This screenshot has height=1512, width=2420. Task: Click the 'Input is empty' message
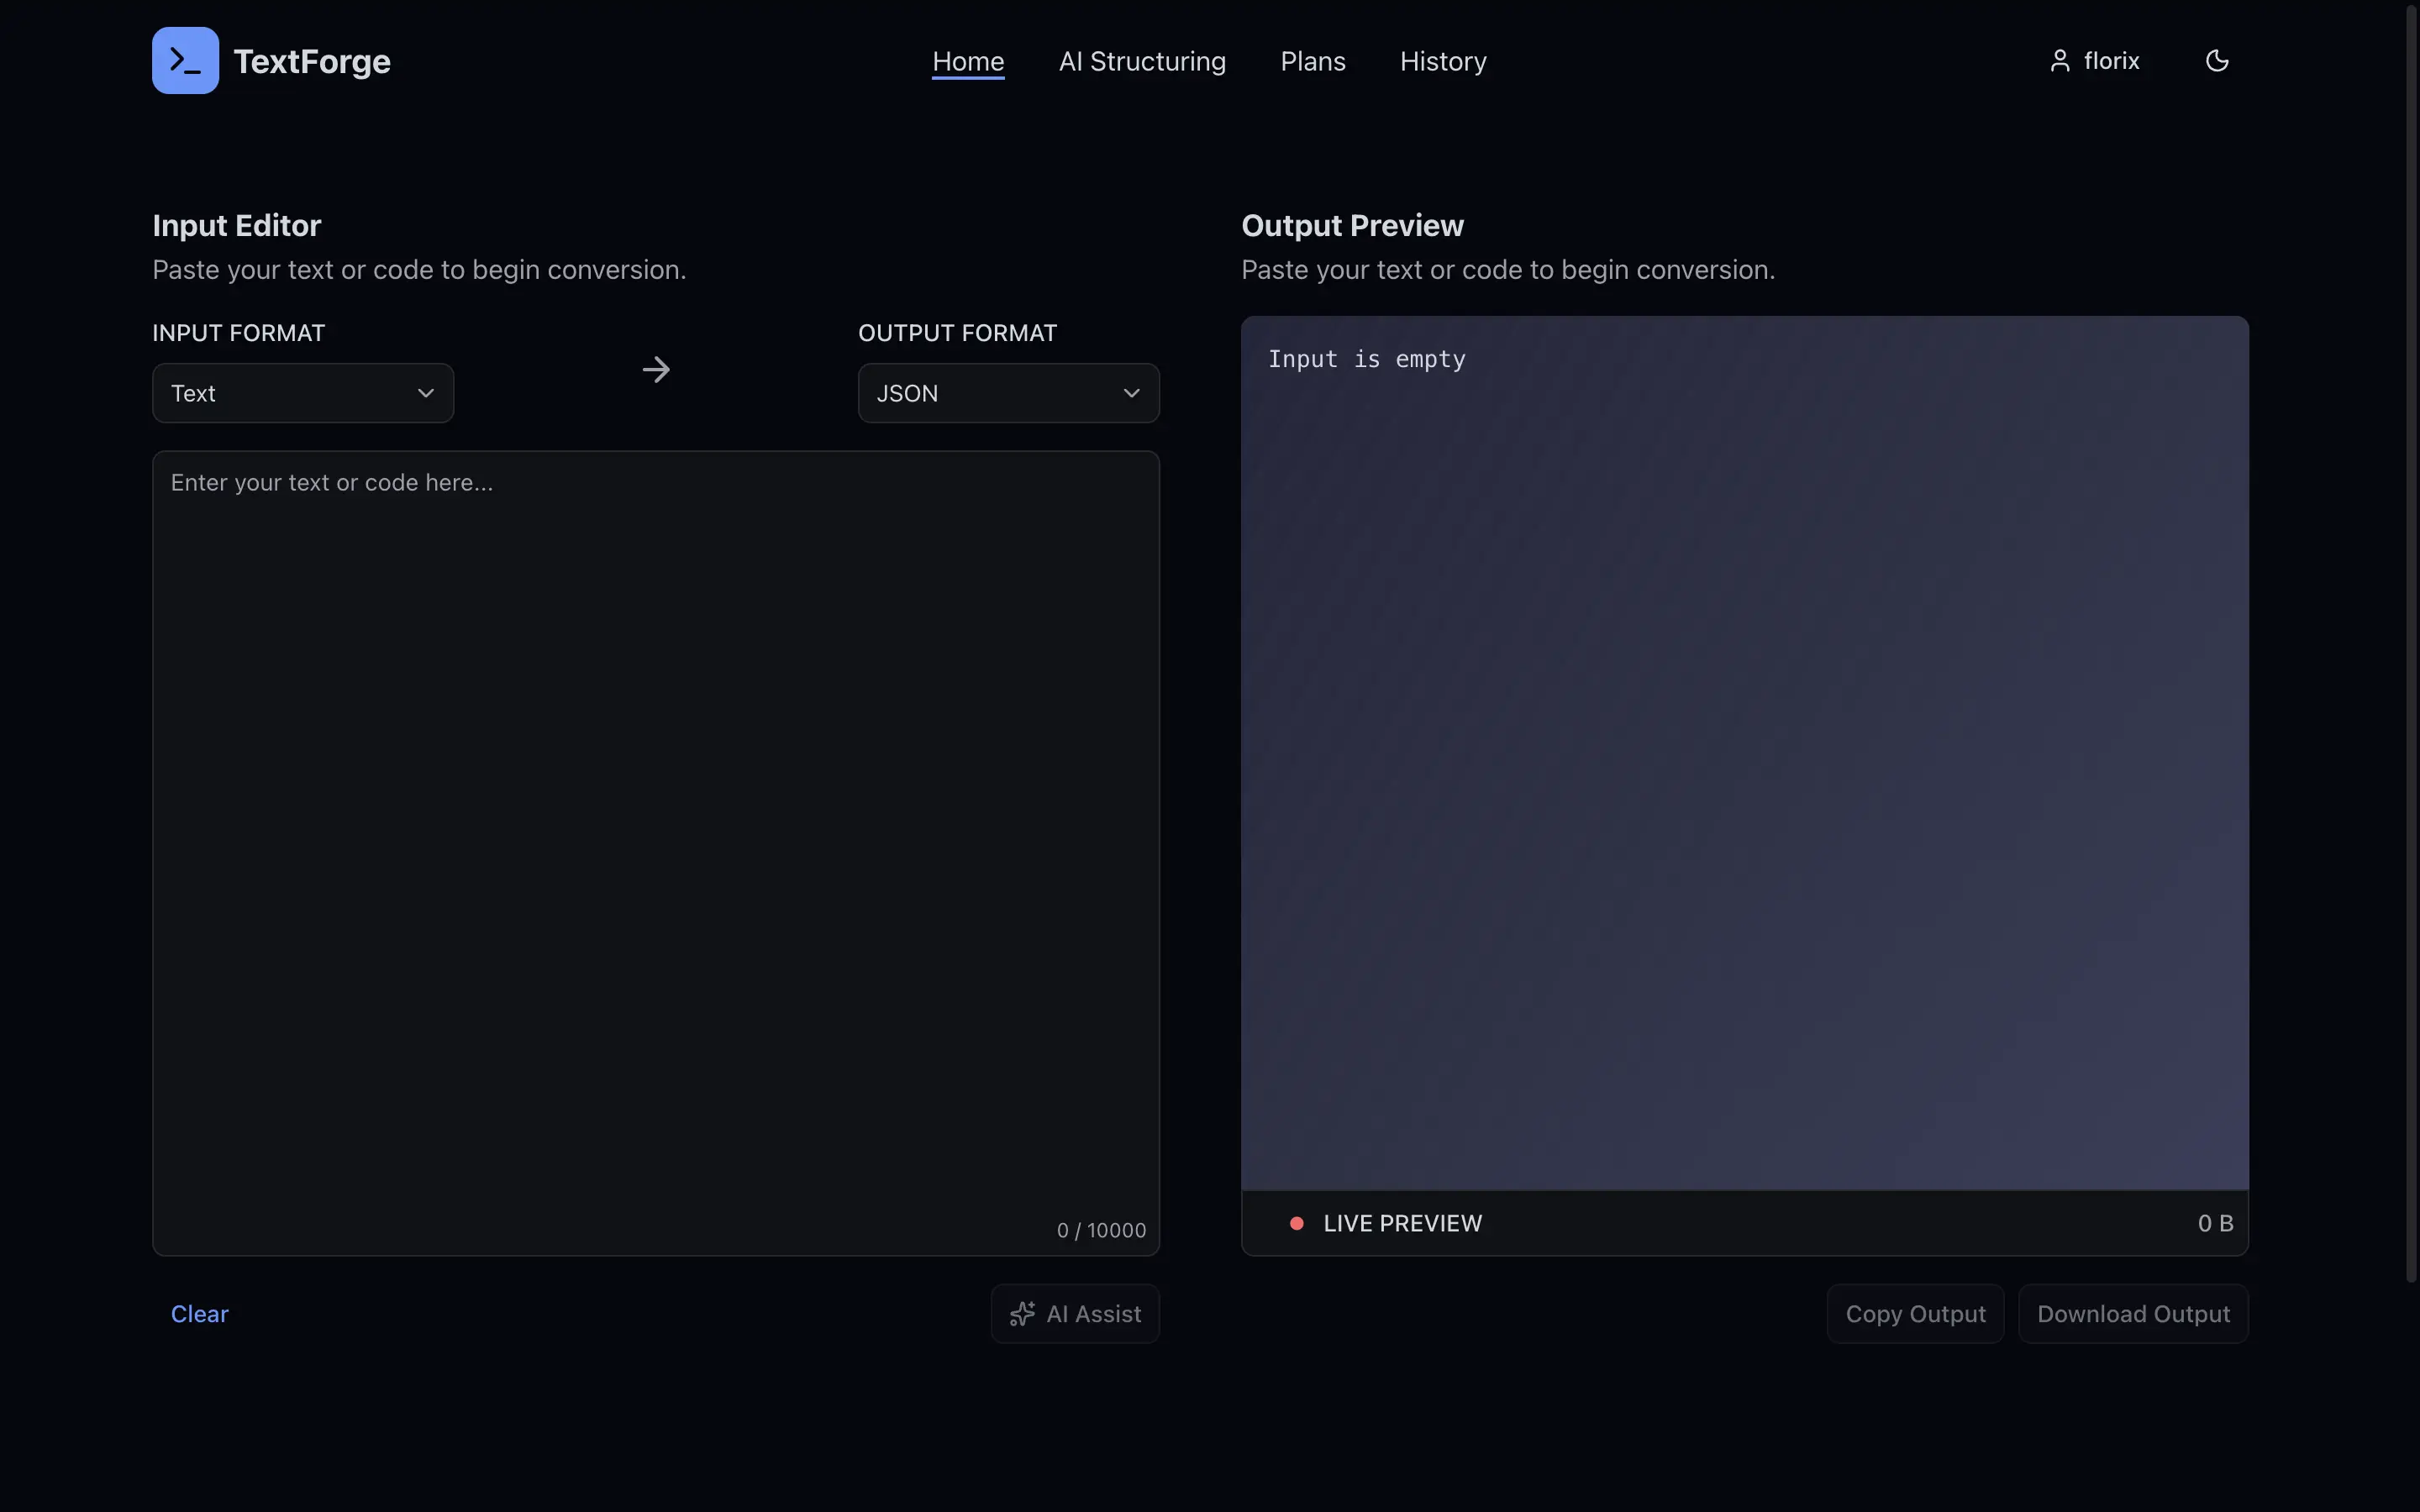tap(1367, 359)
